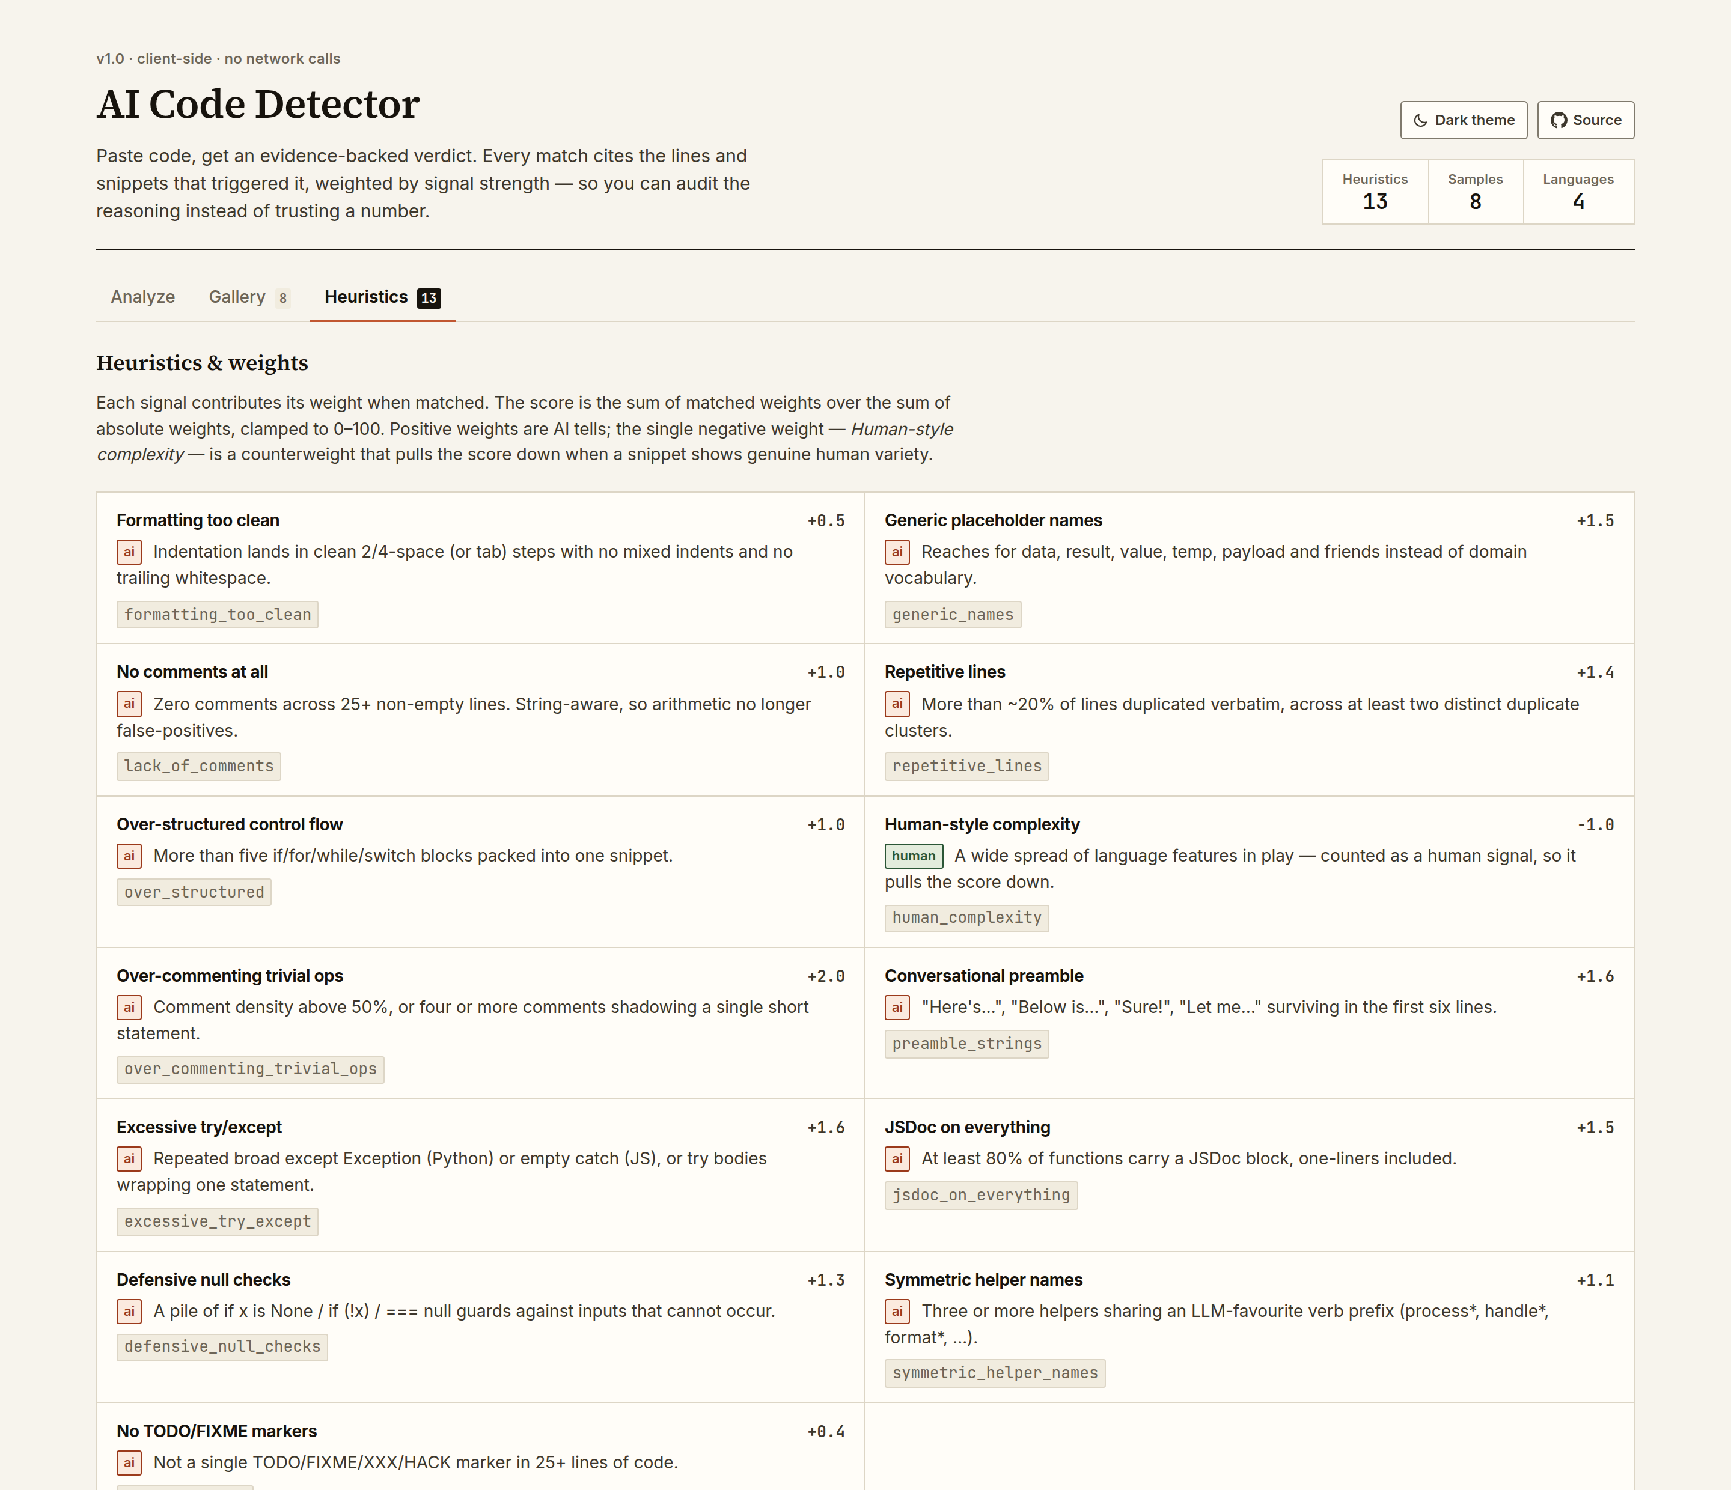Click the +0.4 weight on No TODO/FIXME markers
This screenshot has width=1731, height=1490.
click(x=825, y=1432)
